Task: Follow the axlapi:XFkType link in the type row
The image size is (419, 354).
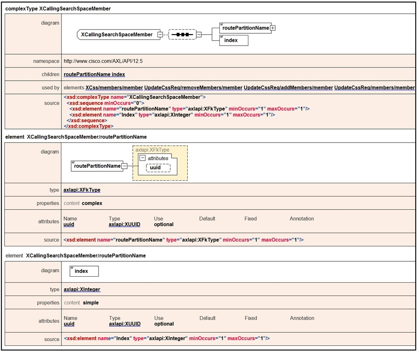Action: coord(81,190)
